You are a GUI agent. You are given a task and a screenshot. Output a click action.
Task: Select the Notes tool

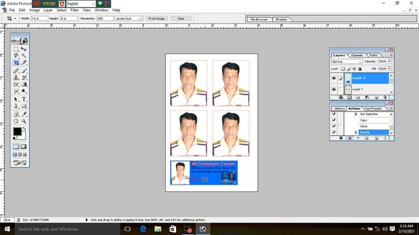(x=16, y=114)
